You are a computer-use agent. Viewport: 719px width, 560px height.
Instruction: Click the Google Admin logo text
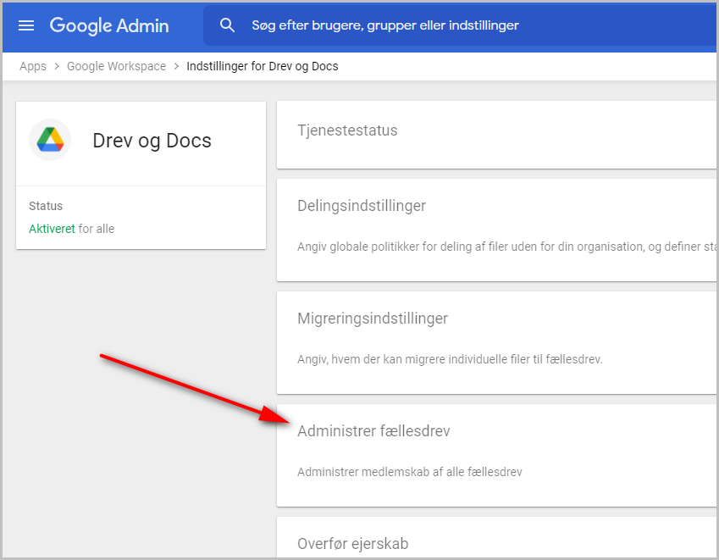pyautogui.click(x=109, y=25)
